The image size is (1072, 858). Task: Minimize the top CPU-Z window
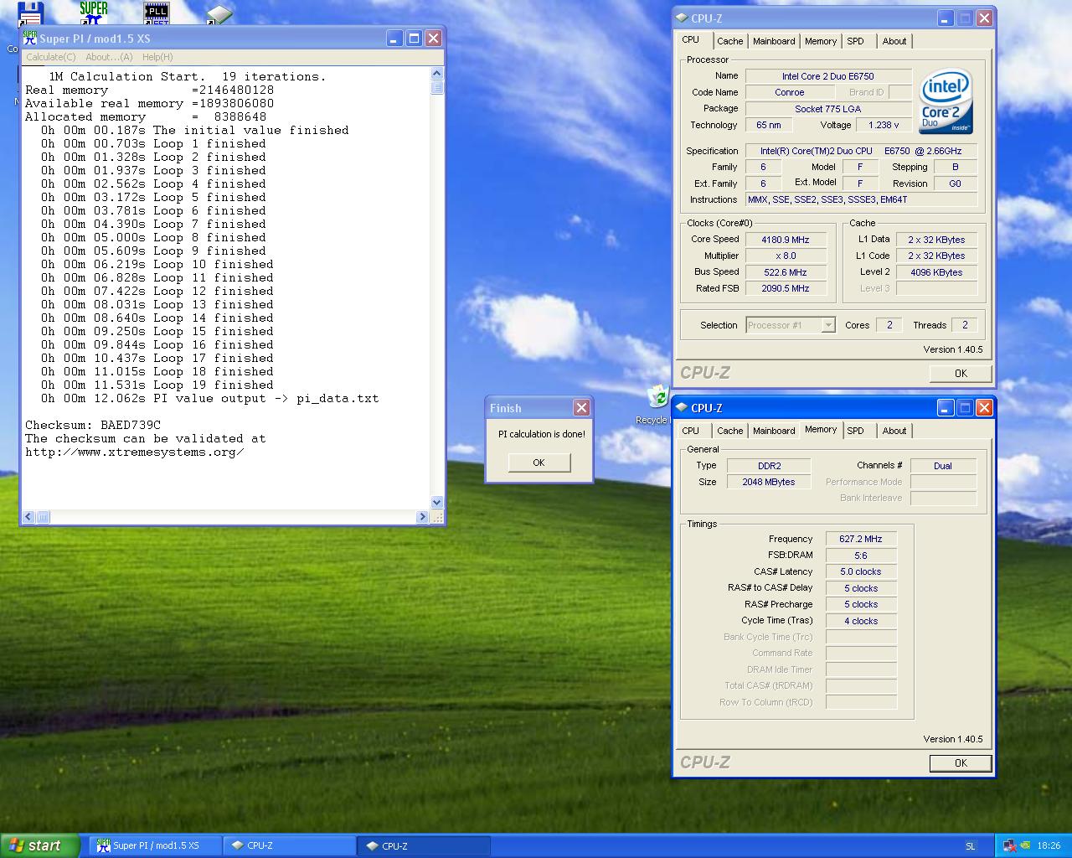point(946,18)
